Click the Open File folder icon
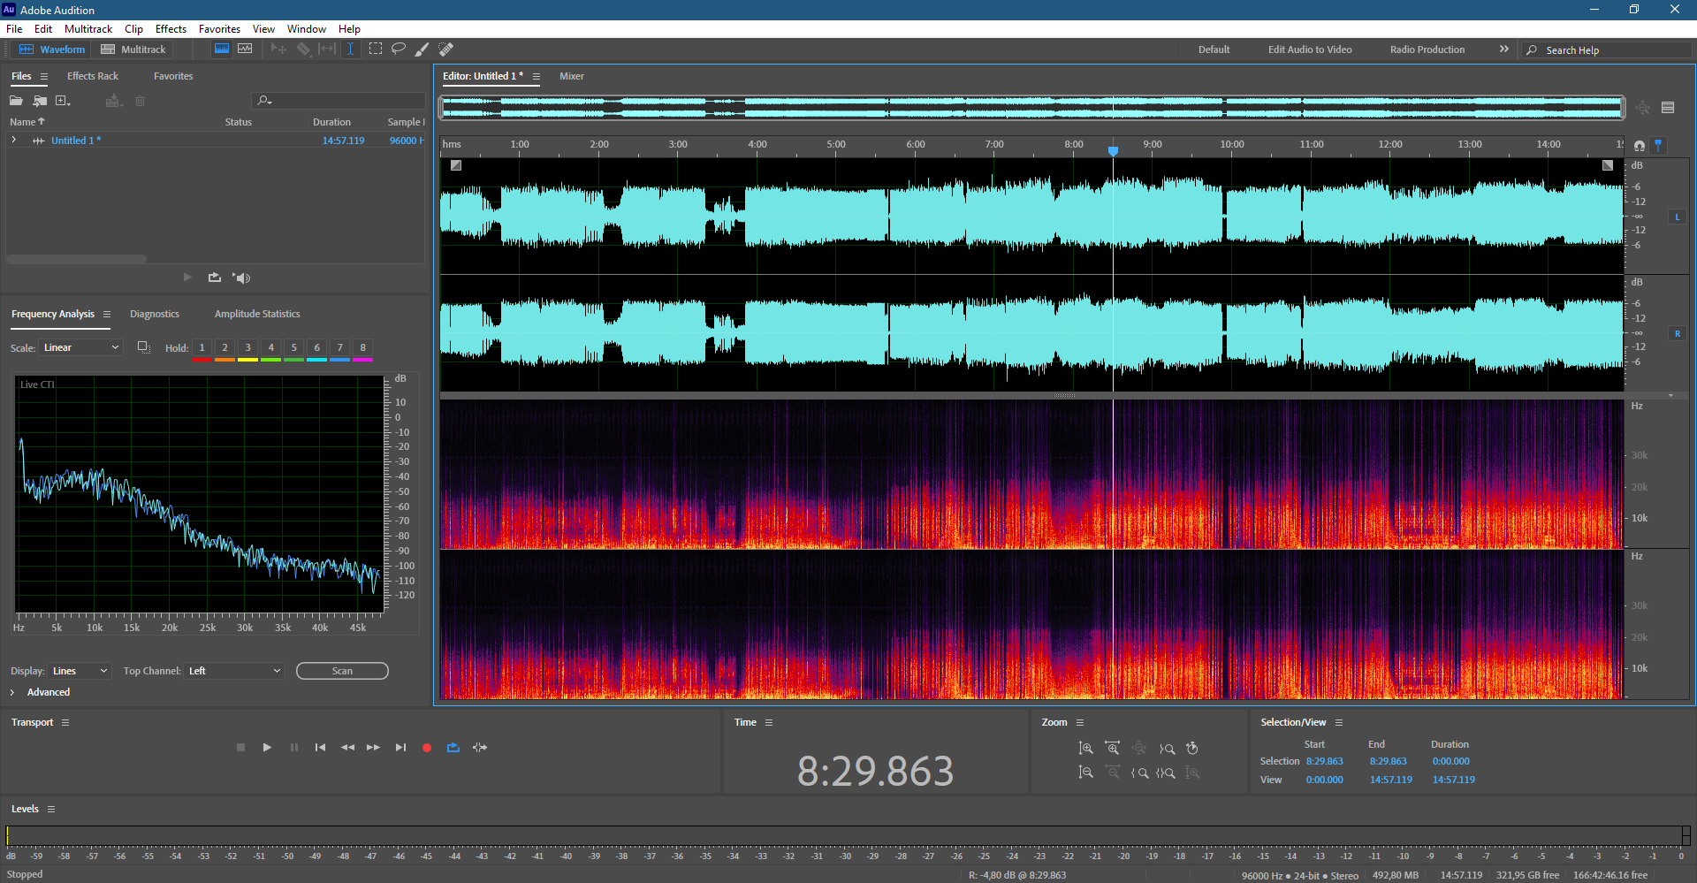Viewport: 1697px width, 883px height. click(16, 101)
